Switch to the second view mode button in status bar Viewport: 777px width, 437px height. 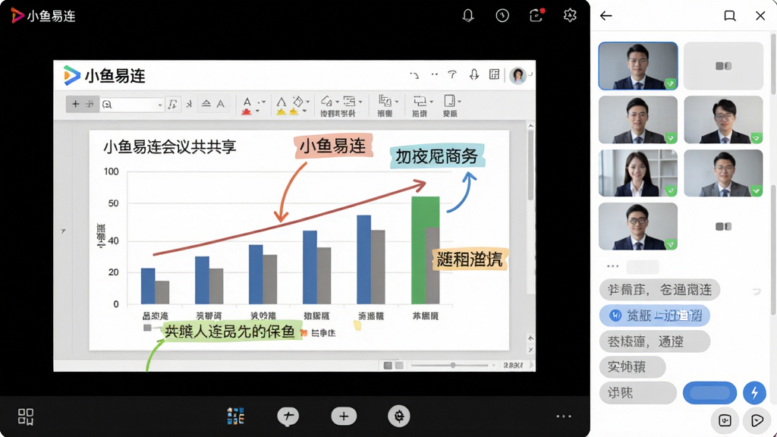(399, 366)
